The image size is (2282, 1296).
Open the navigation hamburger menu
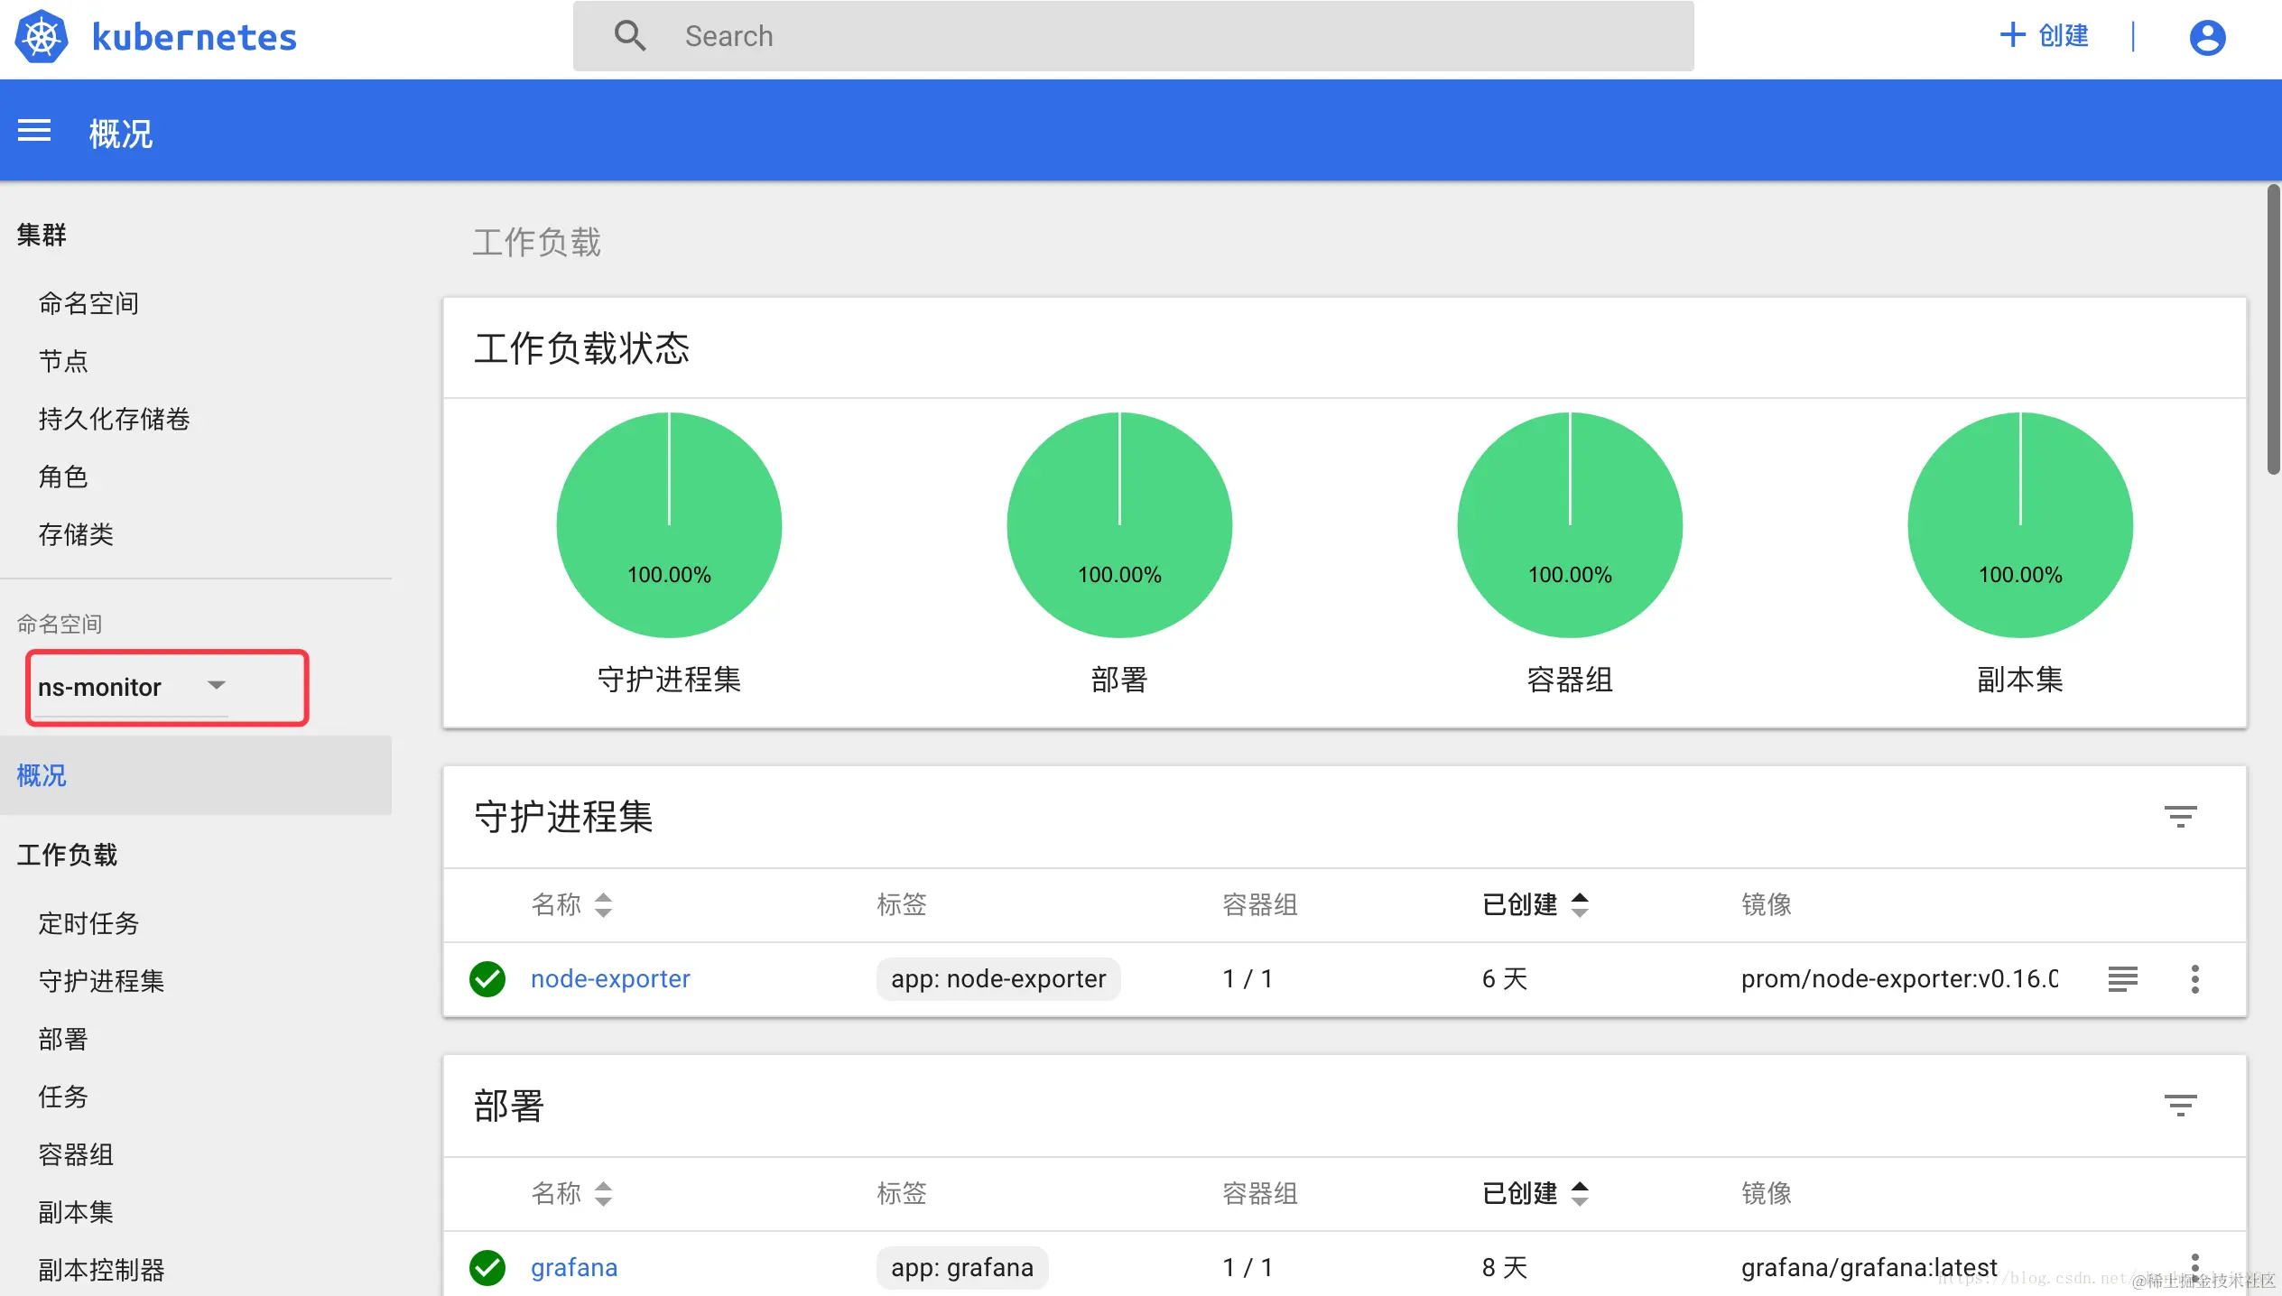(34, 131)
